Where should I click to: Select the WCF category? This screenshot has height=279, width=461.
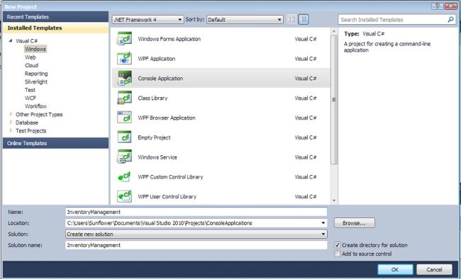30,98
